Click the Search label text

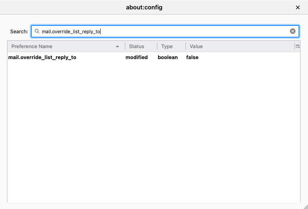pyautogui.click(x=19, y=31)
